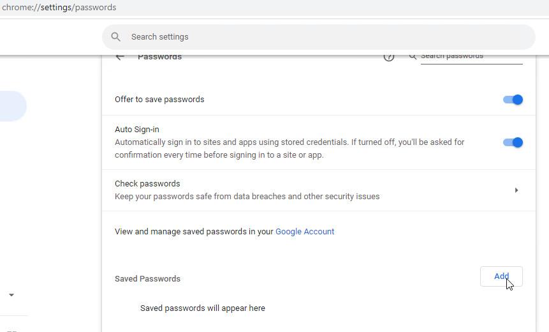
Task: Focus the Search settings field
Action: click(319, 37)
